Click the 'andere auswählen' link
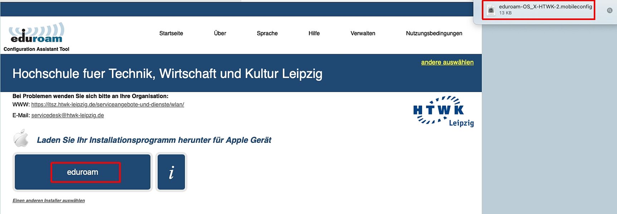Viewport: 617px width, 214px height. [447, 62]
